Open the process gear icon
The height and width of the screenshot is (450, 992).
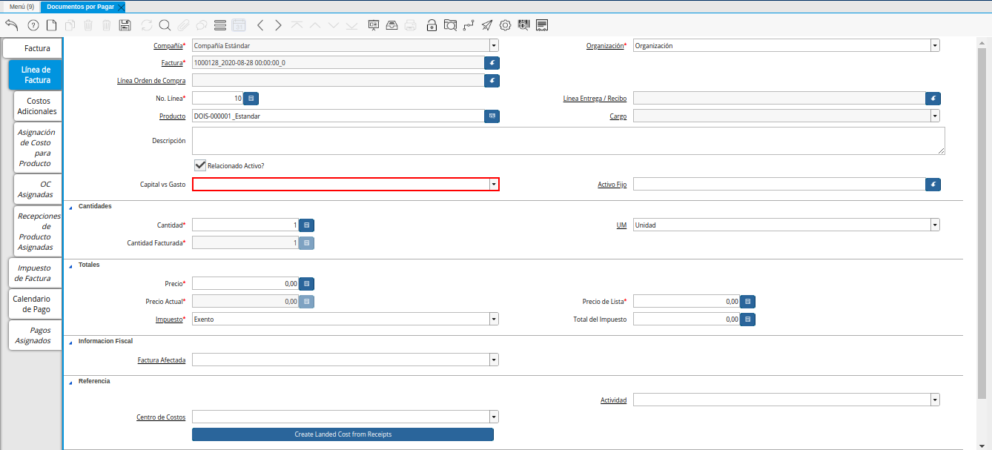click(x=505, y=25)
